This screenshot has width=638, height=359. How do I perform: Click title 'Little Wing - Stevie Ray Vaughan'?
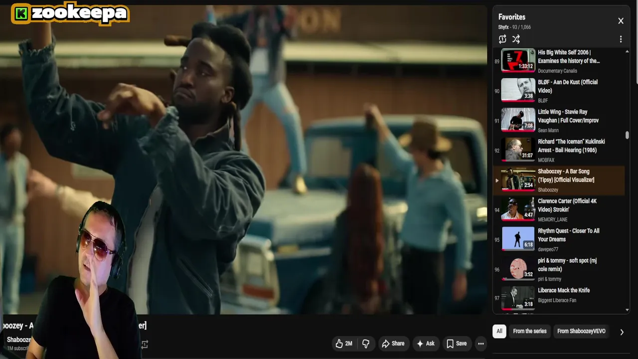click(568, 116)
